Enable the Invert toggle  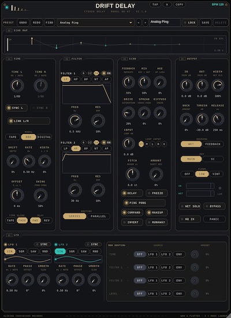[132, 222]
